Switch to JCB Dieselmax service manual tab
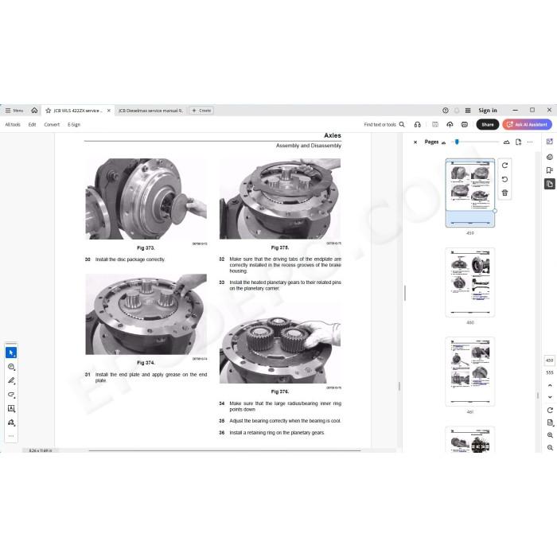Image resolution: width=557 pixels, height=557 pixels. tap(150, 111)
